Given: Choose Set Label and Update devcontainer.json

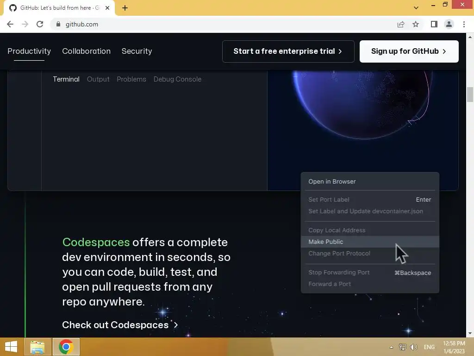Looking at the screenshot, I should tap(370, 211).
